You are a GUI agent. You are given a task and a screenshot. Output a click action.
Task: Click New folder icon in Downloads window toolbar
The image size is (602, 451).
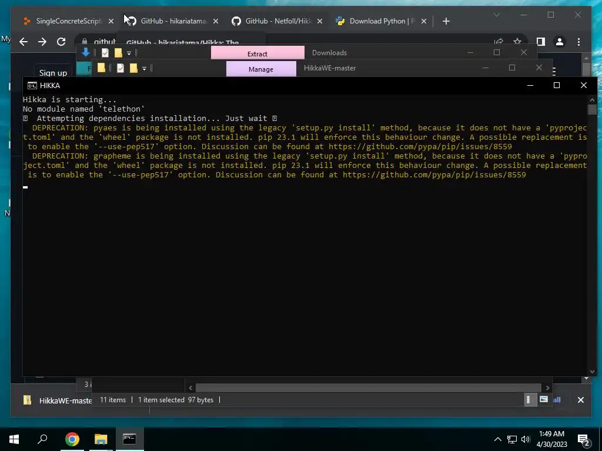tap(118, 53)
